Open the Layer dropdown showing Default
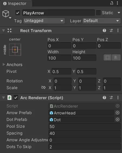 pyautogui.click(x=101, y=21)
